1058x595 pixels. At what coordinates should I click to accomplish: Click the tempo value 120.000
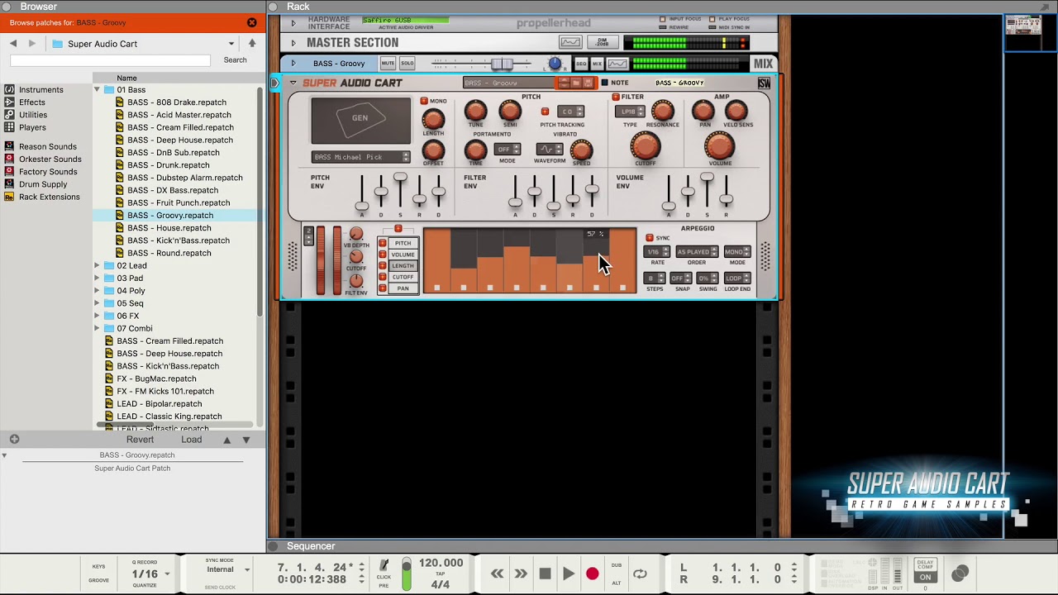(x=441, y=563)
